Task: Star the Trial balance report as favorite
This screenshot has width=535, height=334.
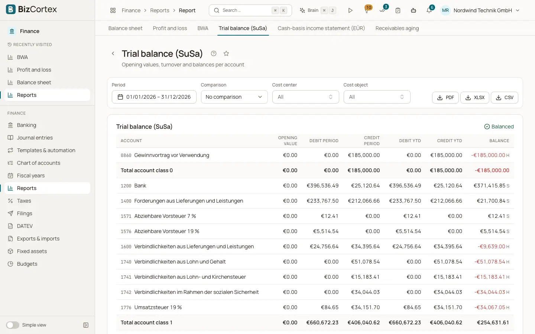Action: [226, 53]
